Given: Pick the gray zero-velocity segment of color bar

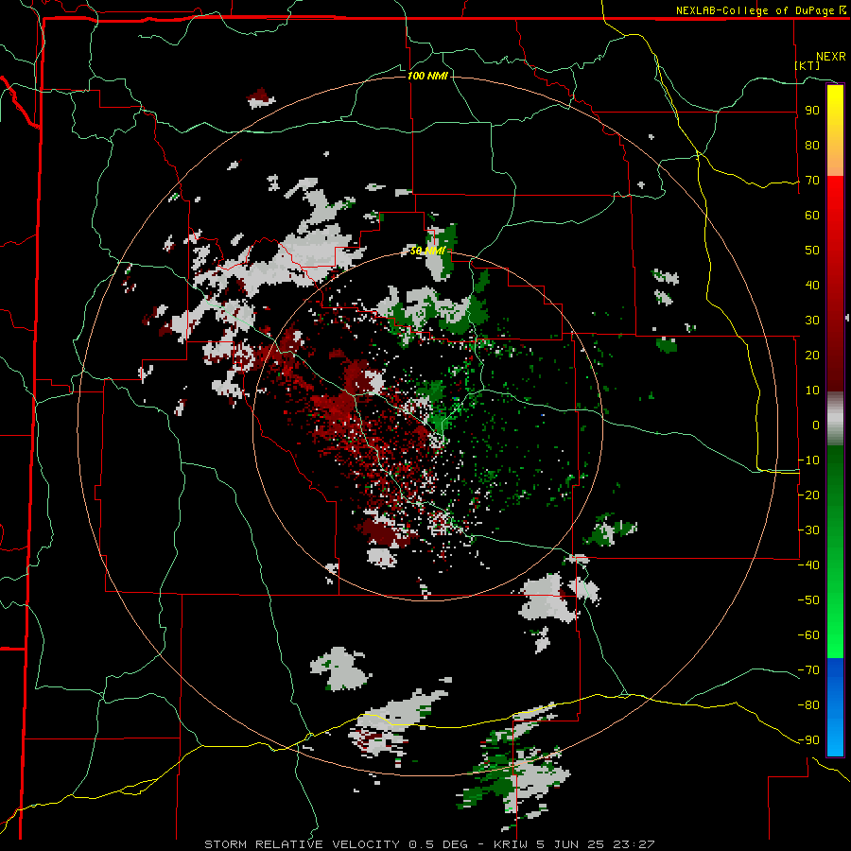Looking at the screenshot, I should pos(835,419).
